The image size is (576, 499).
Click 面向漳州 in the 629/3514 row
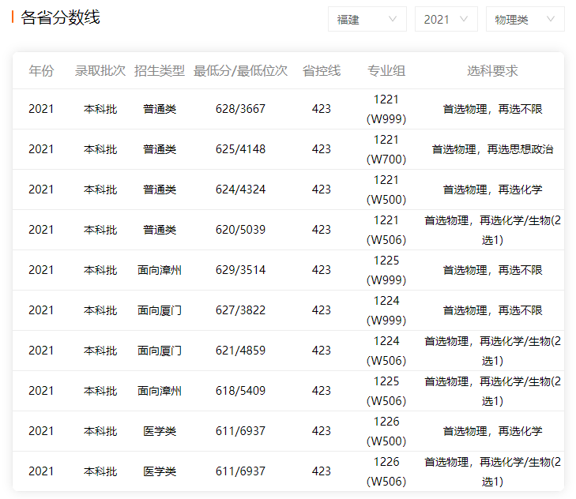click(x=160, y=270)
